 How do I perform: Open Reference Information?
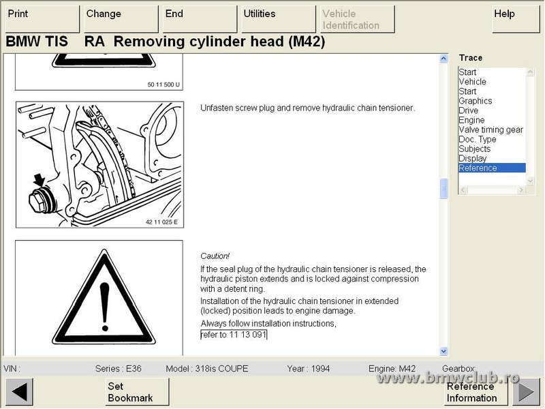click(x=471, y=393)
